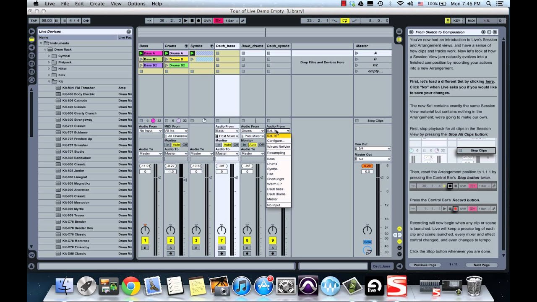Go to lesson Next Page
Image resolution: width=537 pixels, height=302 pixels.
tap(481, 265)
